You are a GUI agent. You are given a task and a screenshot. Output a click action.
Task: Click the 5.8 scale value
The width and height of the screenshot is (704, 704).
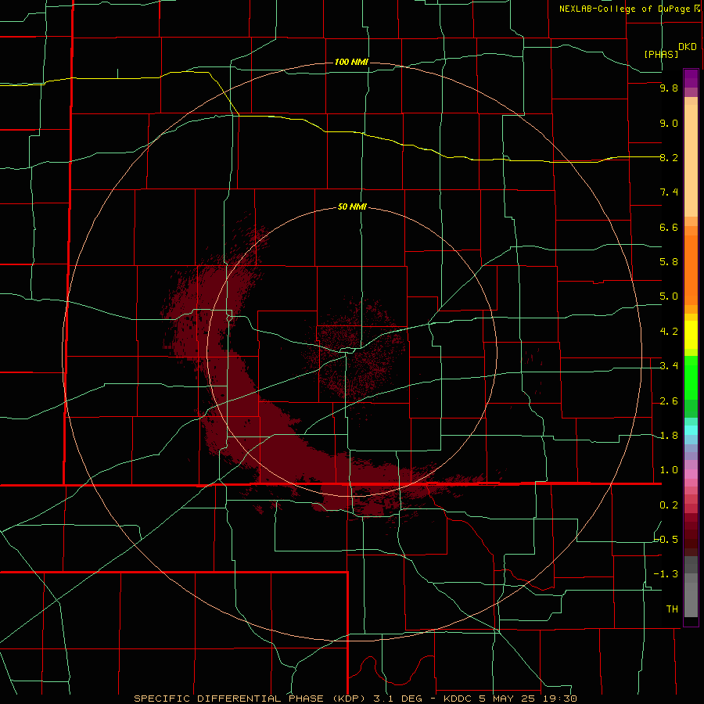point(669,262)
